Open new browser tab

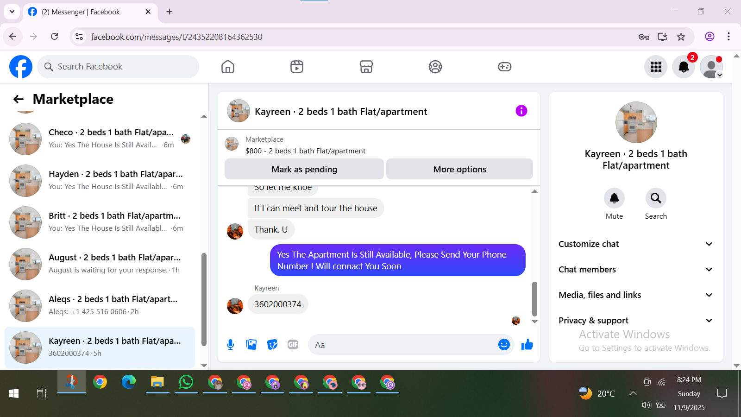(x=170, y=12)
